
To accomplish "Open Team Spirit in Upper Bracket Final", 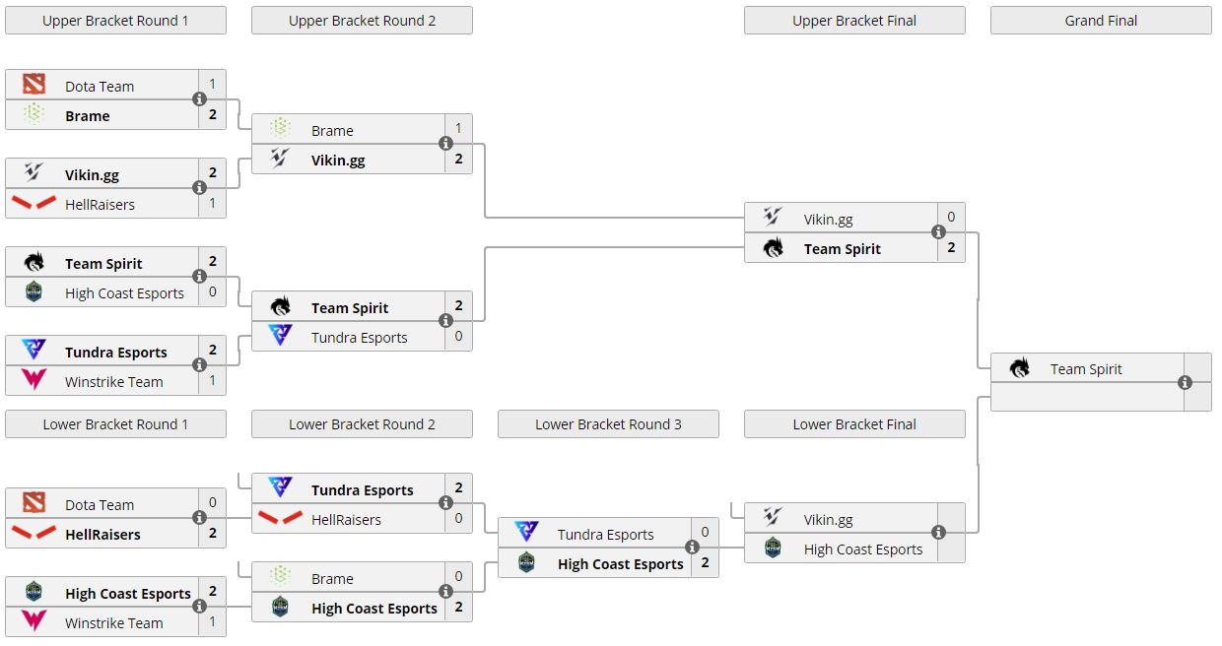I will (x=842, y=249).
